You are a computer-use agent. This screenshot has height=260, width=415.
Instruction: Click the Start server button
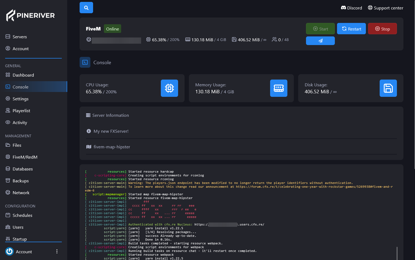coord(320,29)
